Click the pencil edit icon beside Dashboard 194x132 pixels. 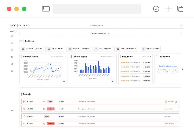(21, 41)
